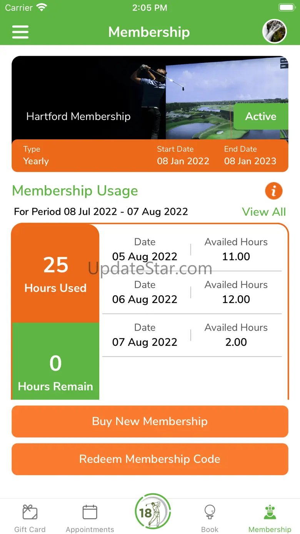Tap the Gift Card icon
Viewport: 300px width, 534px height.
point(30,512)
